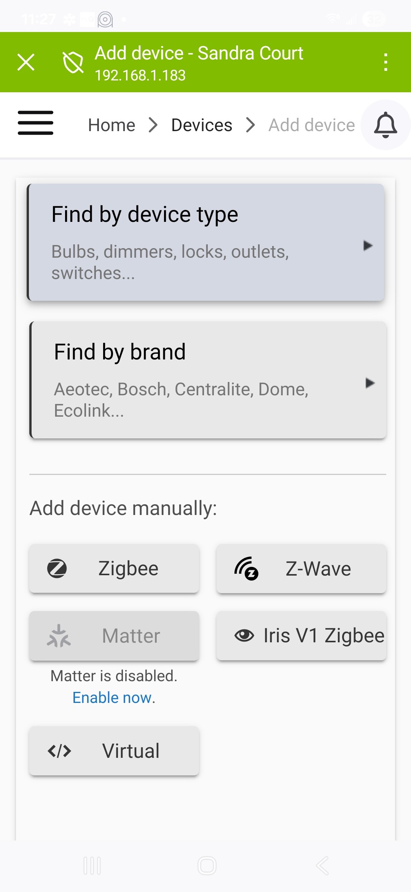Go to Home breadcrumb
The height and width of the screenshot is (892, 411).
(112, 125)
